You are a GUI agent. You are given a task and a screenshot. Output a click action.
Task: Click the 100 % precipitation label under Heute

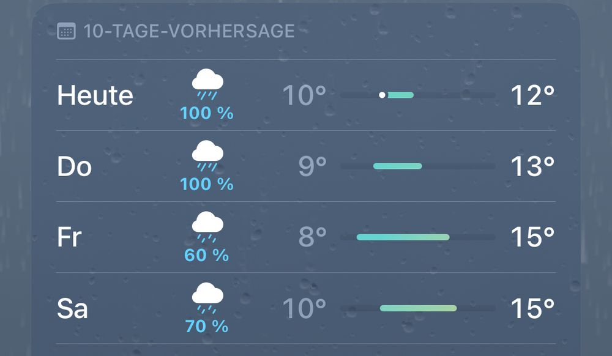206,113
